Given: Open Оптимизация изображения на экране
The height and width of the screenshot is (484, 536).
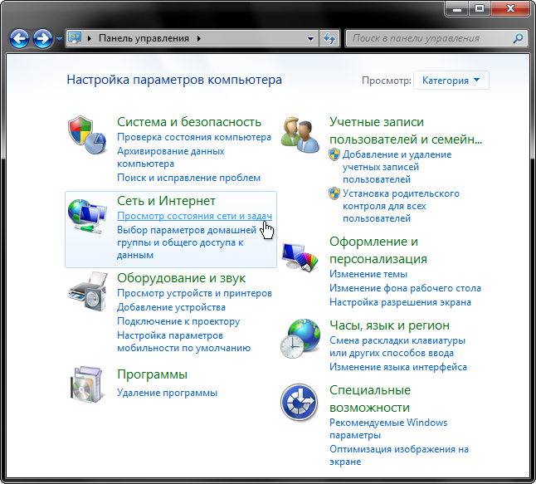Looking at the screenshot, I should (399, 455).
